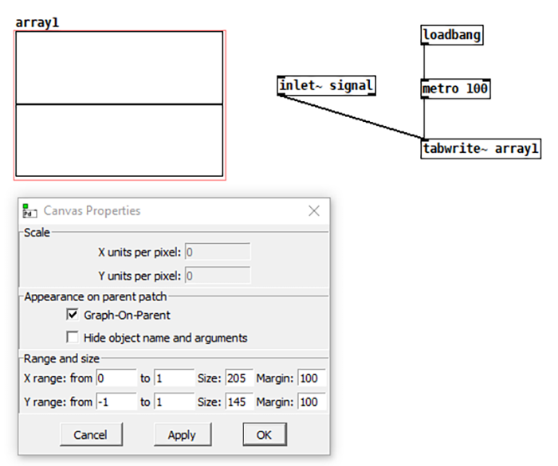Click the Y range to field

coord(174,401)
